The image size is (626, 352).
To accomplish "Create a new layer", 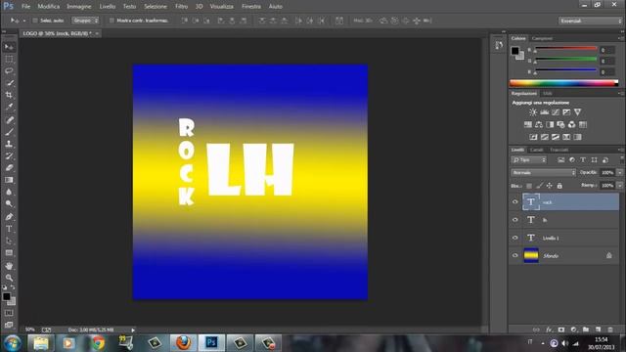I will (x=598, y=330).
